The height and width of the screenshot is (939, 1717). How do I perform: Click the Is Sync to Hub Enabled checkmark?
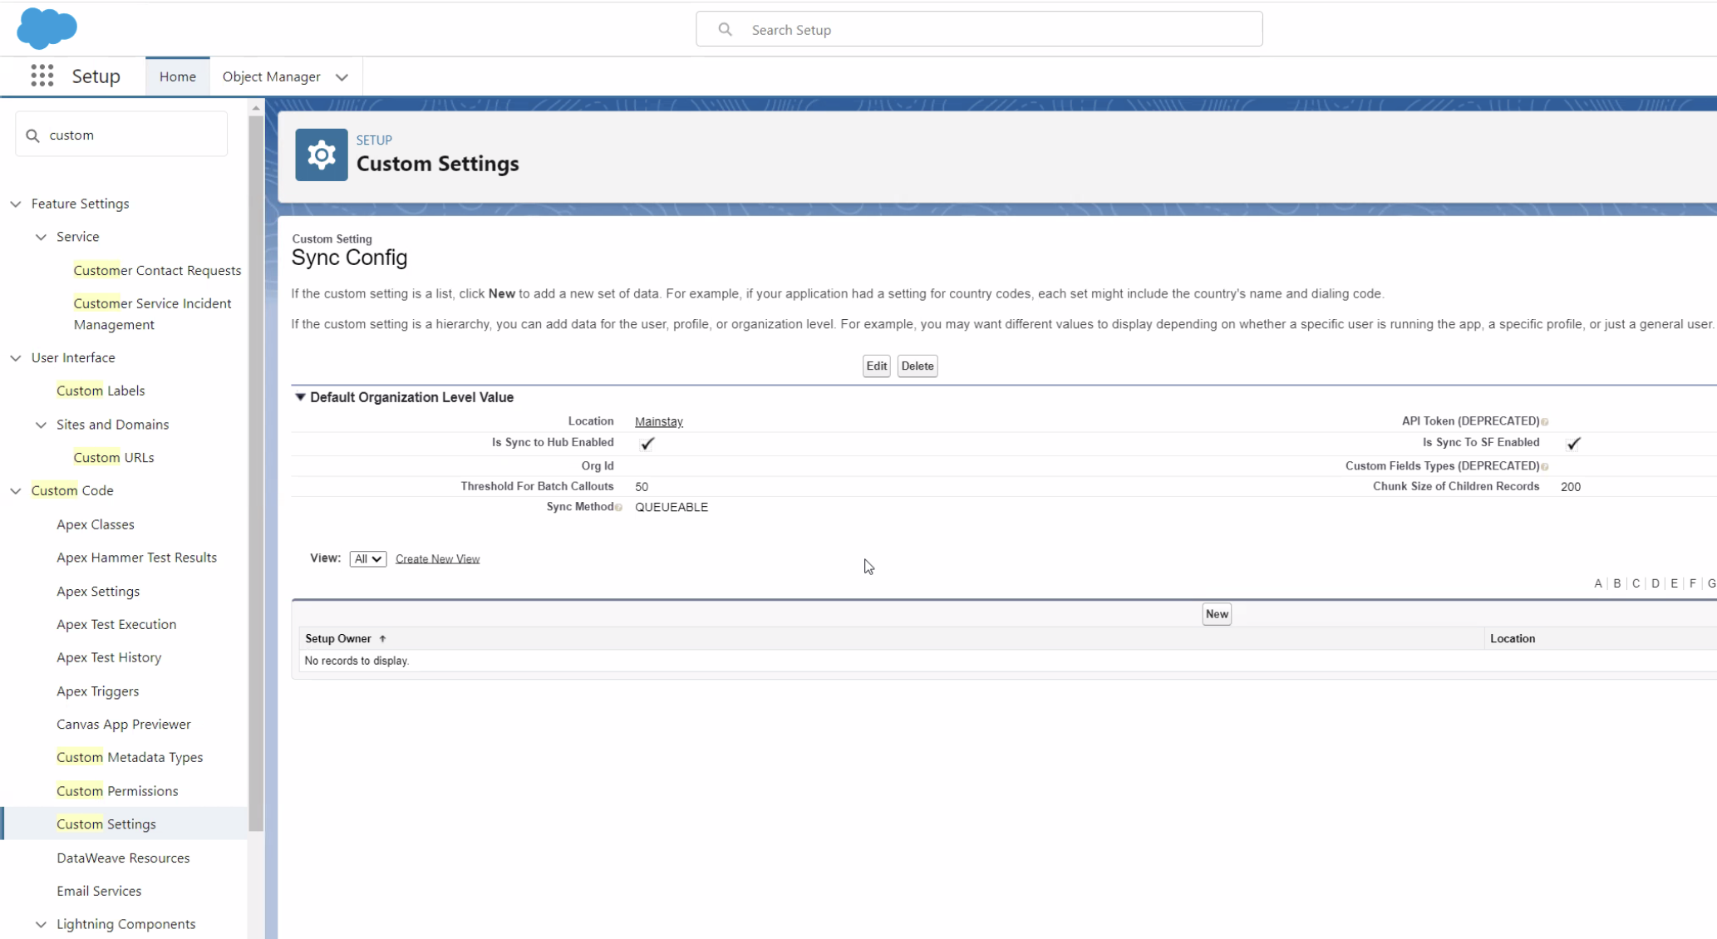pyautogui.click(x=647, y=443)
